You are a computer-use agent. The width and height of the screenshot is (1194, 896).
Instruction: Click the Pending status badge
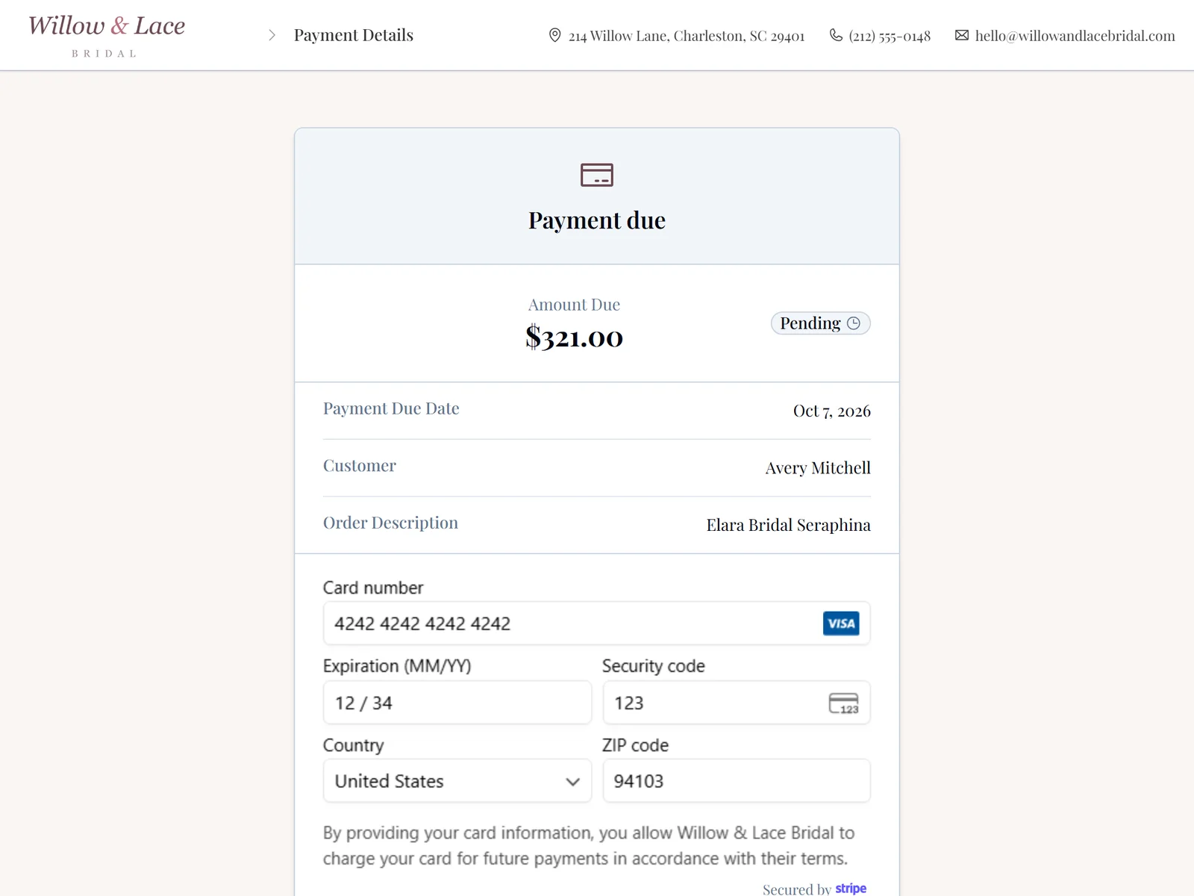pyautogui.click(x=820, y=323)
